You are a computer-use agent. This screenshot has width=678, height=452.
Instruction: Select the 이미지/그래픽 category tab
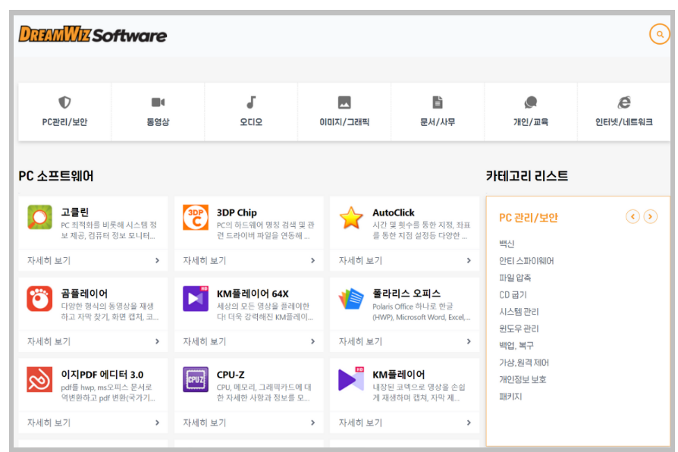point(344,112)
